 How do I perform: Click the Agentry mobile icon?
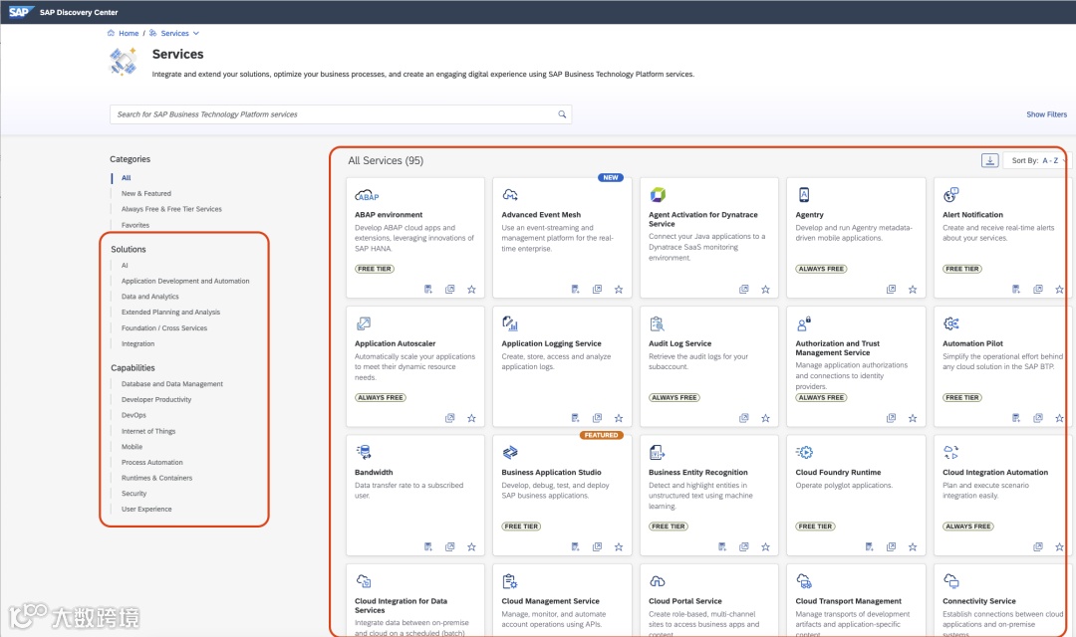click(804, 195)
